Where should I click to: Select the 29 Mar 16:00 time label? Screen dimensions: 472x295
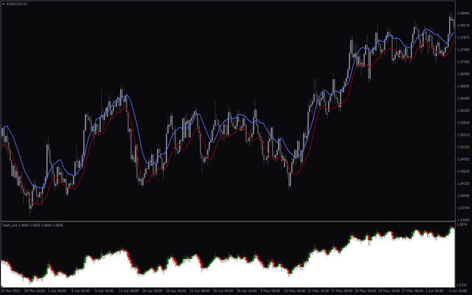(x=35, y=291)
